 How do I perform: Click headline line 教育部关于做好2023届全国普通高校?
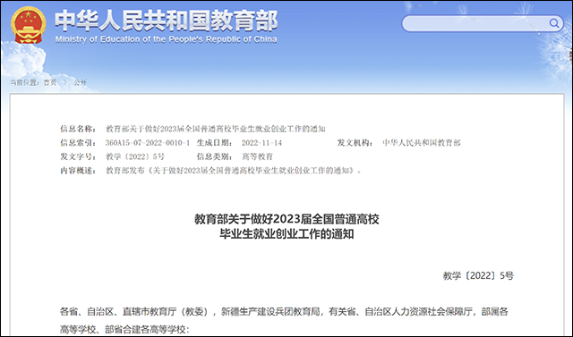[x=286, y=219]
